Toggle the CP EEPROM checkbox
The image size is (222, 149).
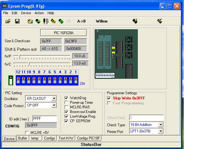66,121
